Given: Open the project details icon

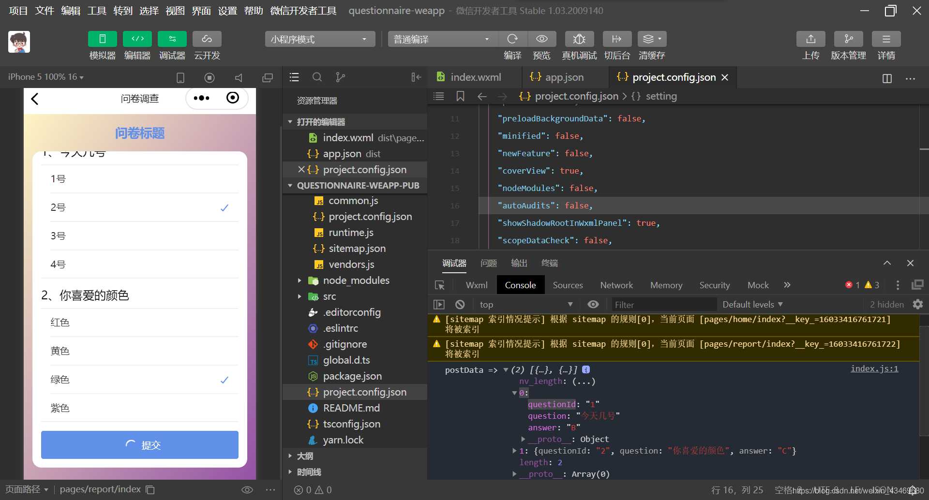Looking at the screenshot, I should pyautogui.click(x=886, y=39).
